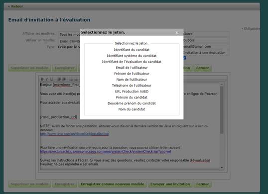Go back using the Retour link
The height and width of the screenshot is (194, 268).
16,6
